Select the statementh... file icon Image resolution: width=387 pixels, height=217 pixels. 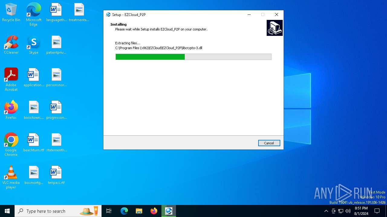pyautogui.click(x=57, y=143)
